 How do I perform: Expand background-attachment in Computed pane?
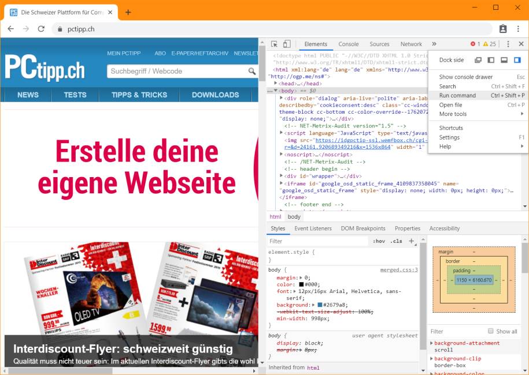point(432,342)
